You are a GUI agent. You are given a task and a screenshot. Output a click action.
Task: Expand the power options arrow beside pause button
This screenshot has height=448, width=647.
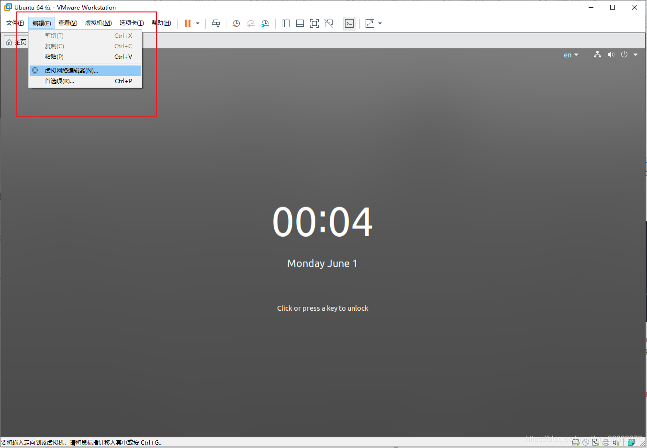(198, 23)
